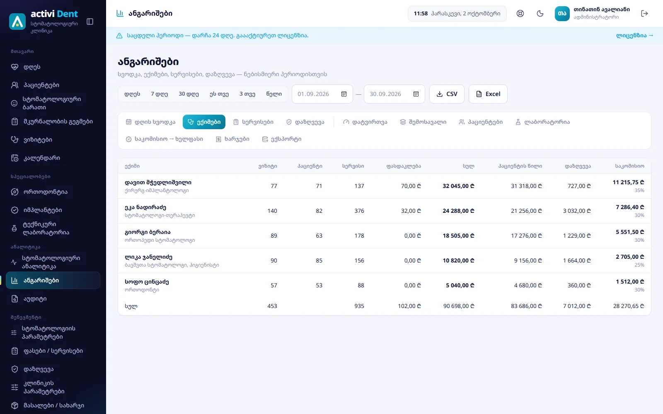
Task: Open პაციენტები in the sidebar
Action: pos(53,85)
